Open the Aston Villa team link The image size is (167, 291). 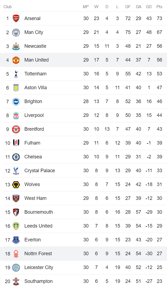coord(36,88)
